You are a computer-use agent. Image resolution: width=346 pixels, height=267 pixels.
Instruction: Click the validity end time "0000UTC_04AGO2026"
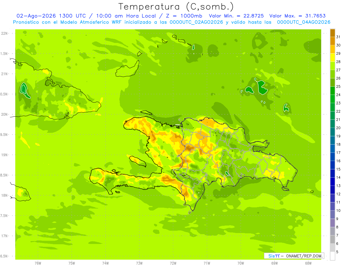point(304,22)
